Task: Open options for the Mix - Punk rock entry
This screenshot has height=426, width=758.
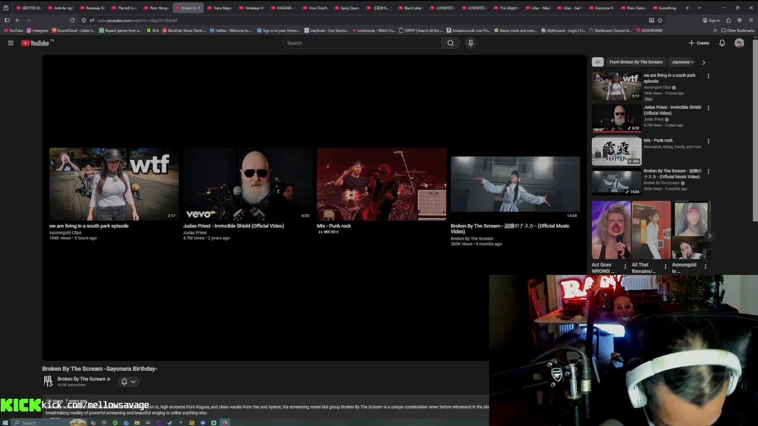Action: click(x=708, y=141)
